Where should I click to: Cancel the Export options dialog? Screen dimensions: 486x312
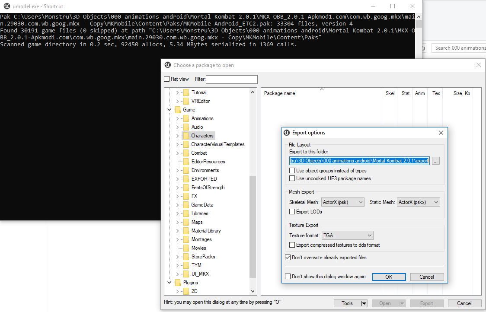pyautogui.click(x=427, y=277)
